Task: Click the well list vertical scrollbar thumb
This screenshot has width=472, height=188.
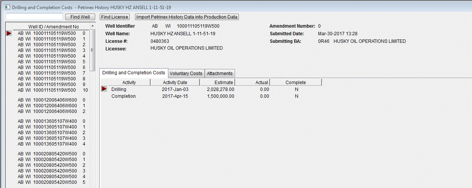Action: click(x=93, y=50)
